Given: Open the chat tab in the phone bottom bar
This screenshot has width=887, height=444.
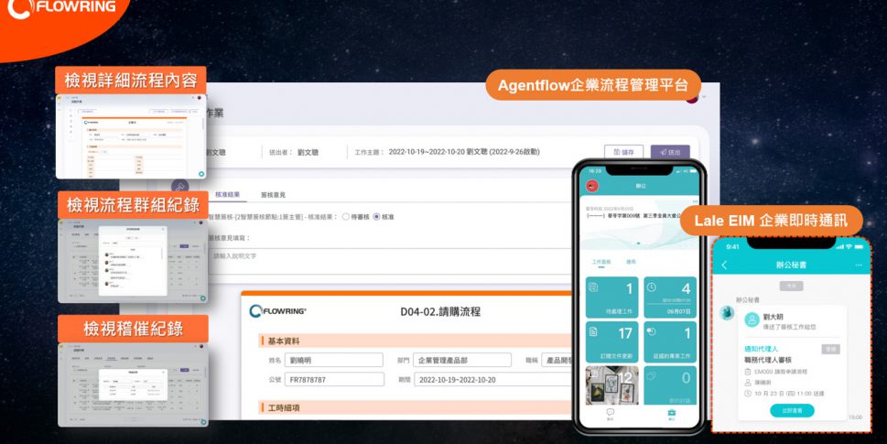Looking at the screenshot, I should click(x=611, y=415).
